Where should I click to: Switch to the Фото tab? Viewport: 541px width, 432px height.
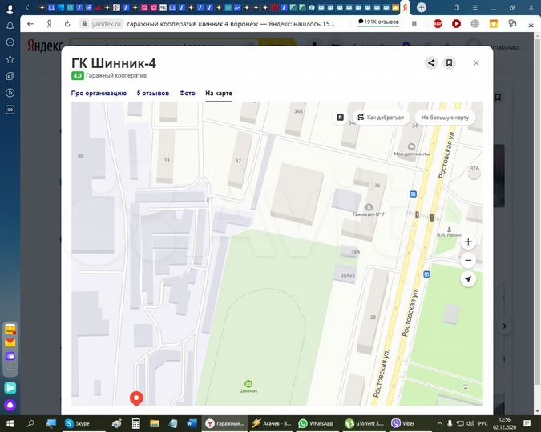[x=187, y=93]
